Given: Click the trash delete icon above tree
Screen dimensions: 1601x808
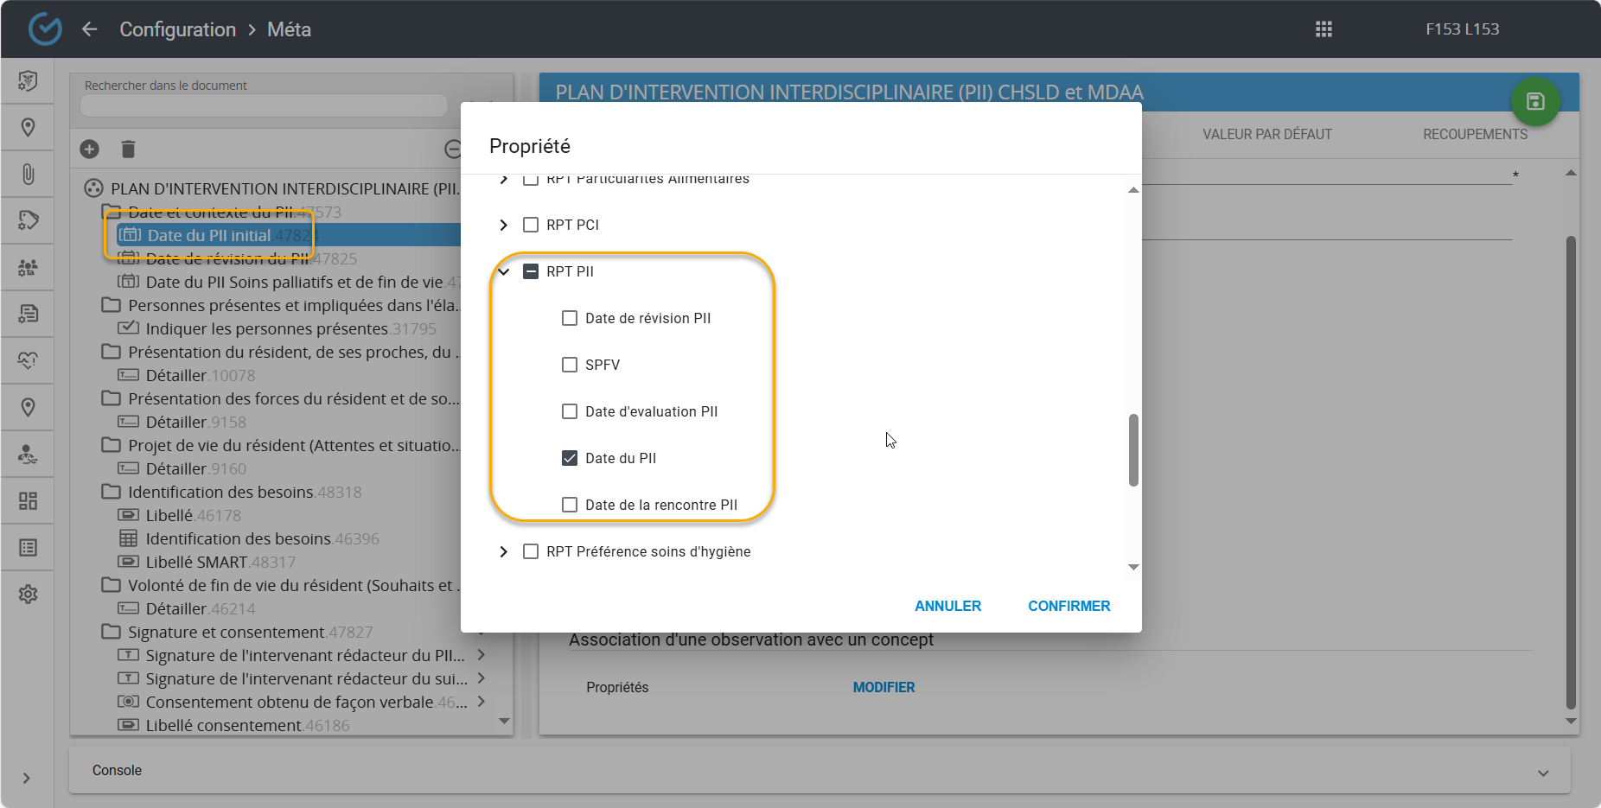Looking at the screenshot, I should point(128,150).
